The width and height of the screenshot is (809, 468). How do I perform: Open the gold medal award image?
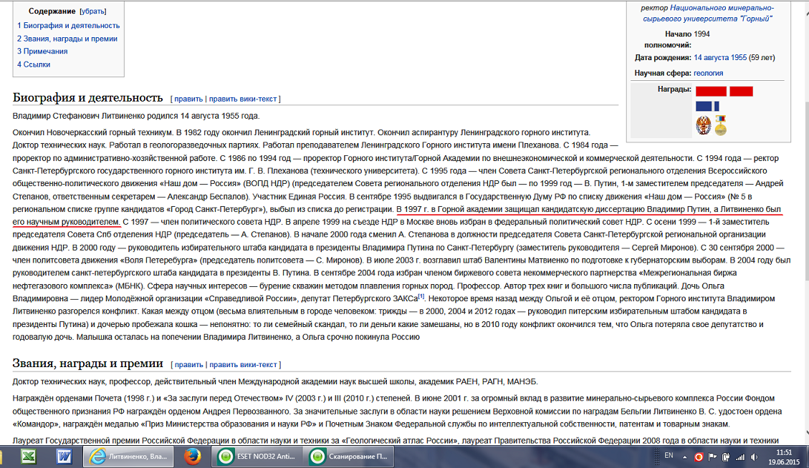click(720, 125)
